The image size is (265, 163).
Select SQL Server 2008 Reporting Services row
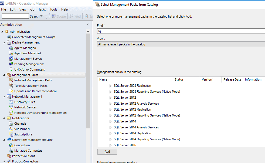pyautogui.click(x=147, y=92)
